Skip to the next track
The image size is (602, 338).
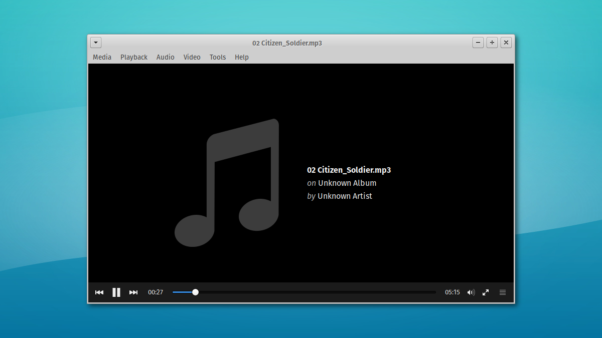(133, 292)
